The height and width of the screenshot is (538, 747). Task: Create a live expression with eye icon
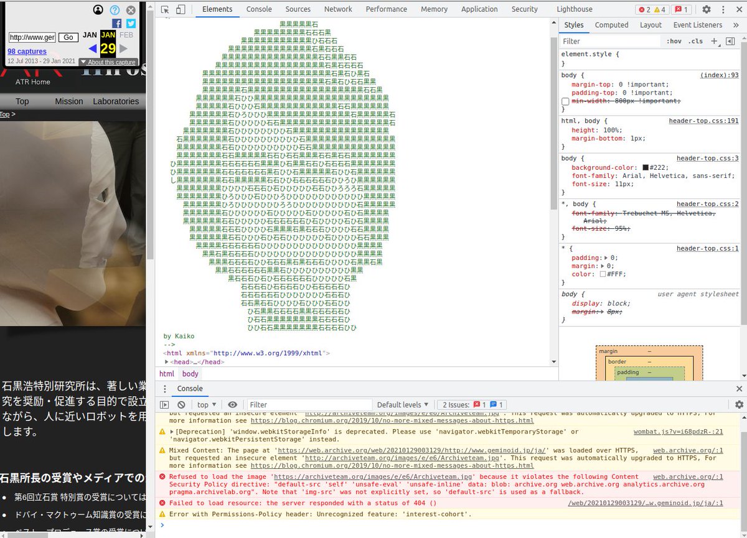(232, 405)
